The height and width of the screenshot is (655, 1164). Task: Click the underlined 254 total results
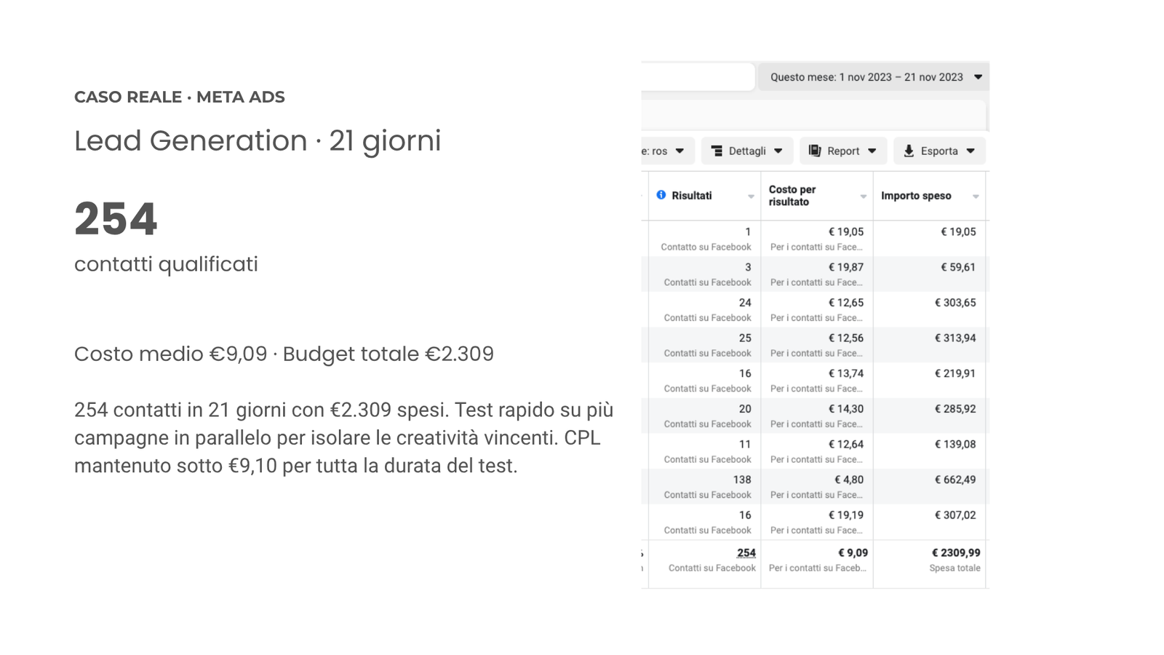click(746, 553)
